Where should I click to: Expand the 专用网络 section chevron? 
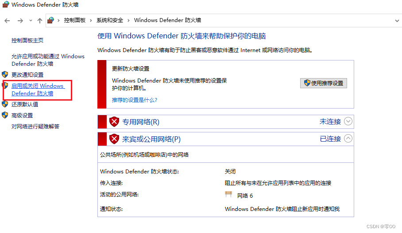tap(348, 121)
